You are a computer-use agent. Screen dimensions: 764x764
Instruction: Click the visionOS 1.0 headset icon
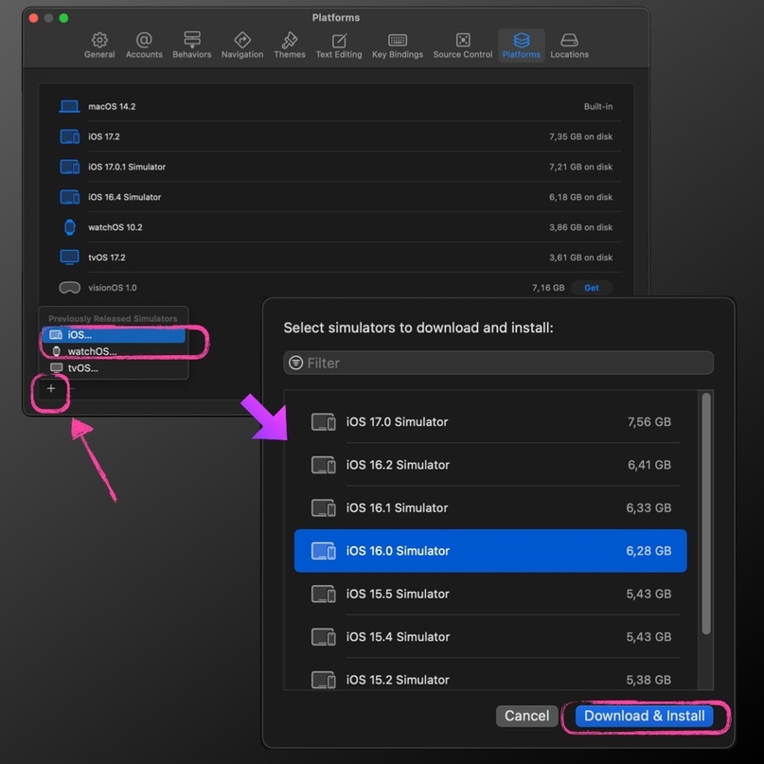tap(69, 288)
